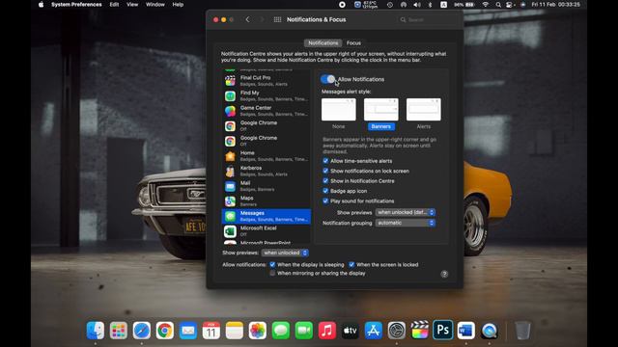Open FaceTime from the dock
This screenshot has height=347, width=618.
pyautogui.click(x=304, y=331)
